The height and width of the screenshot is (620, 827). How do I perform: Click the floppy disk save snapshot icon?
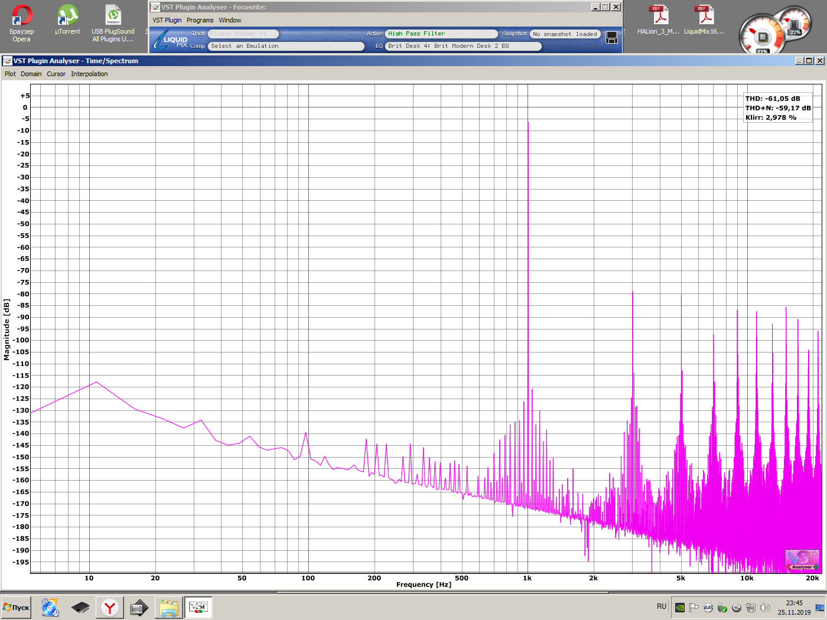(x=612, y=38)
